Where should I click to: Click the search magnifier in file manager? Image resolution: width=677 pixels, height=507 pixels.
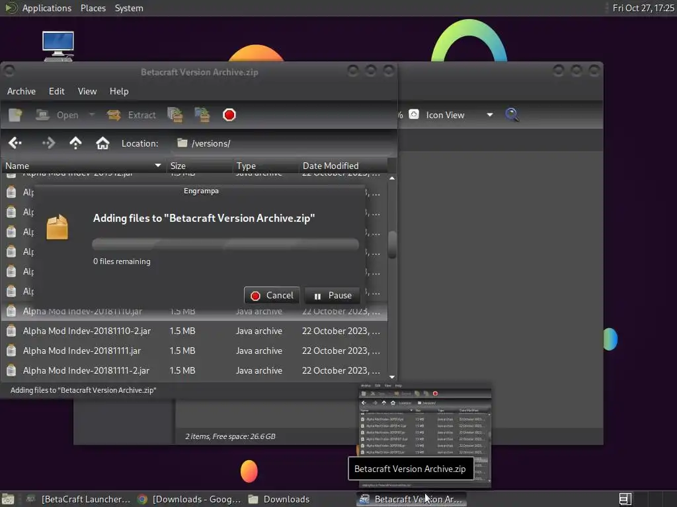[x=512, y=115]
